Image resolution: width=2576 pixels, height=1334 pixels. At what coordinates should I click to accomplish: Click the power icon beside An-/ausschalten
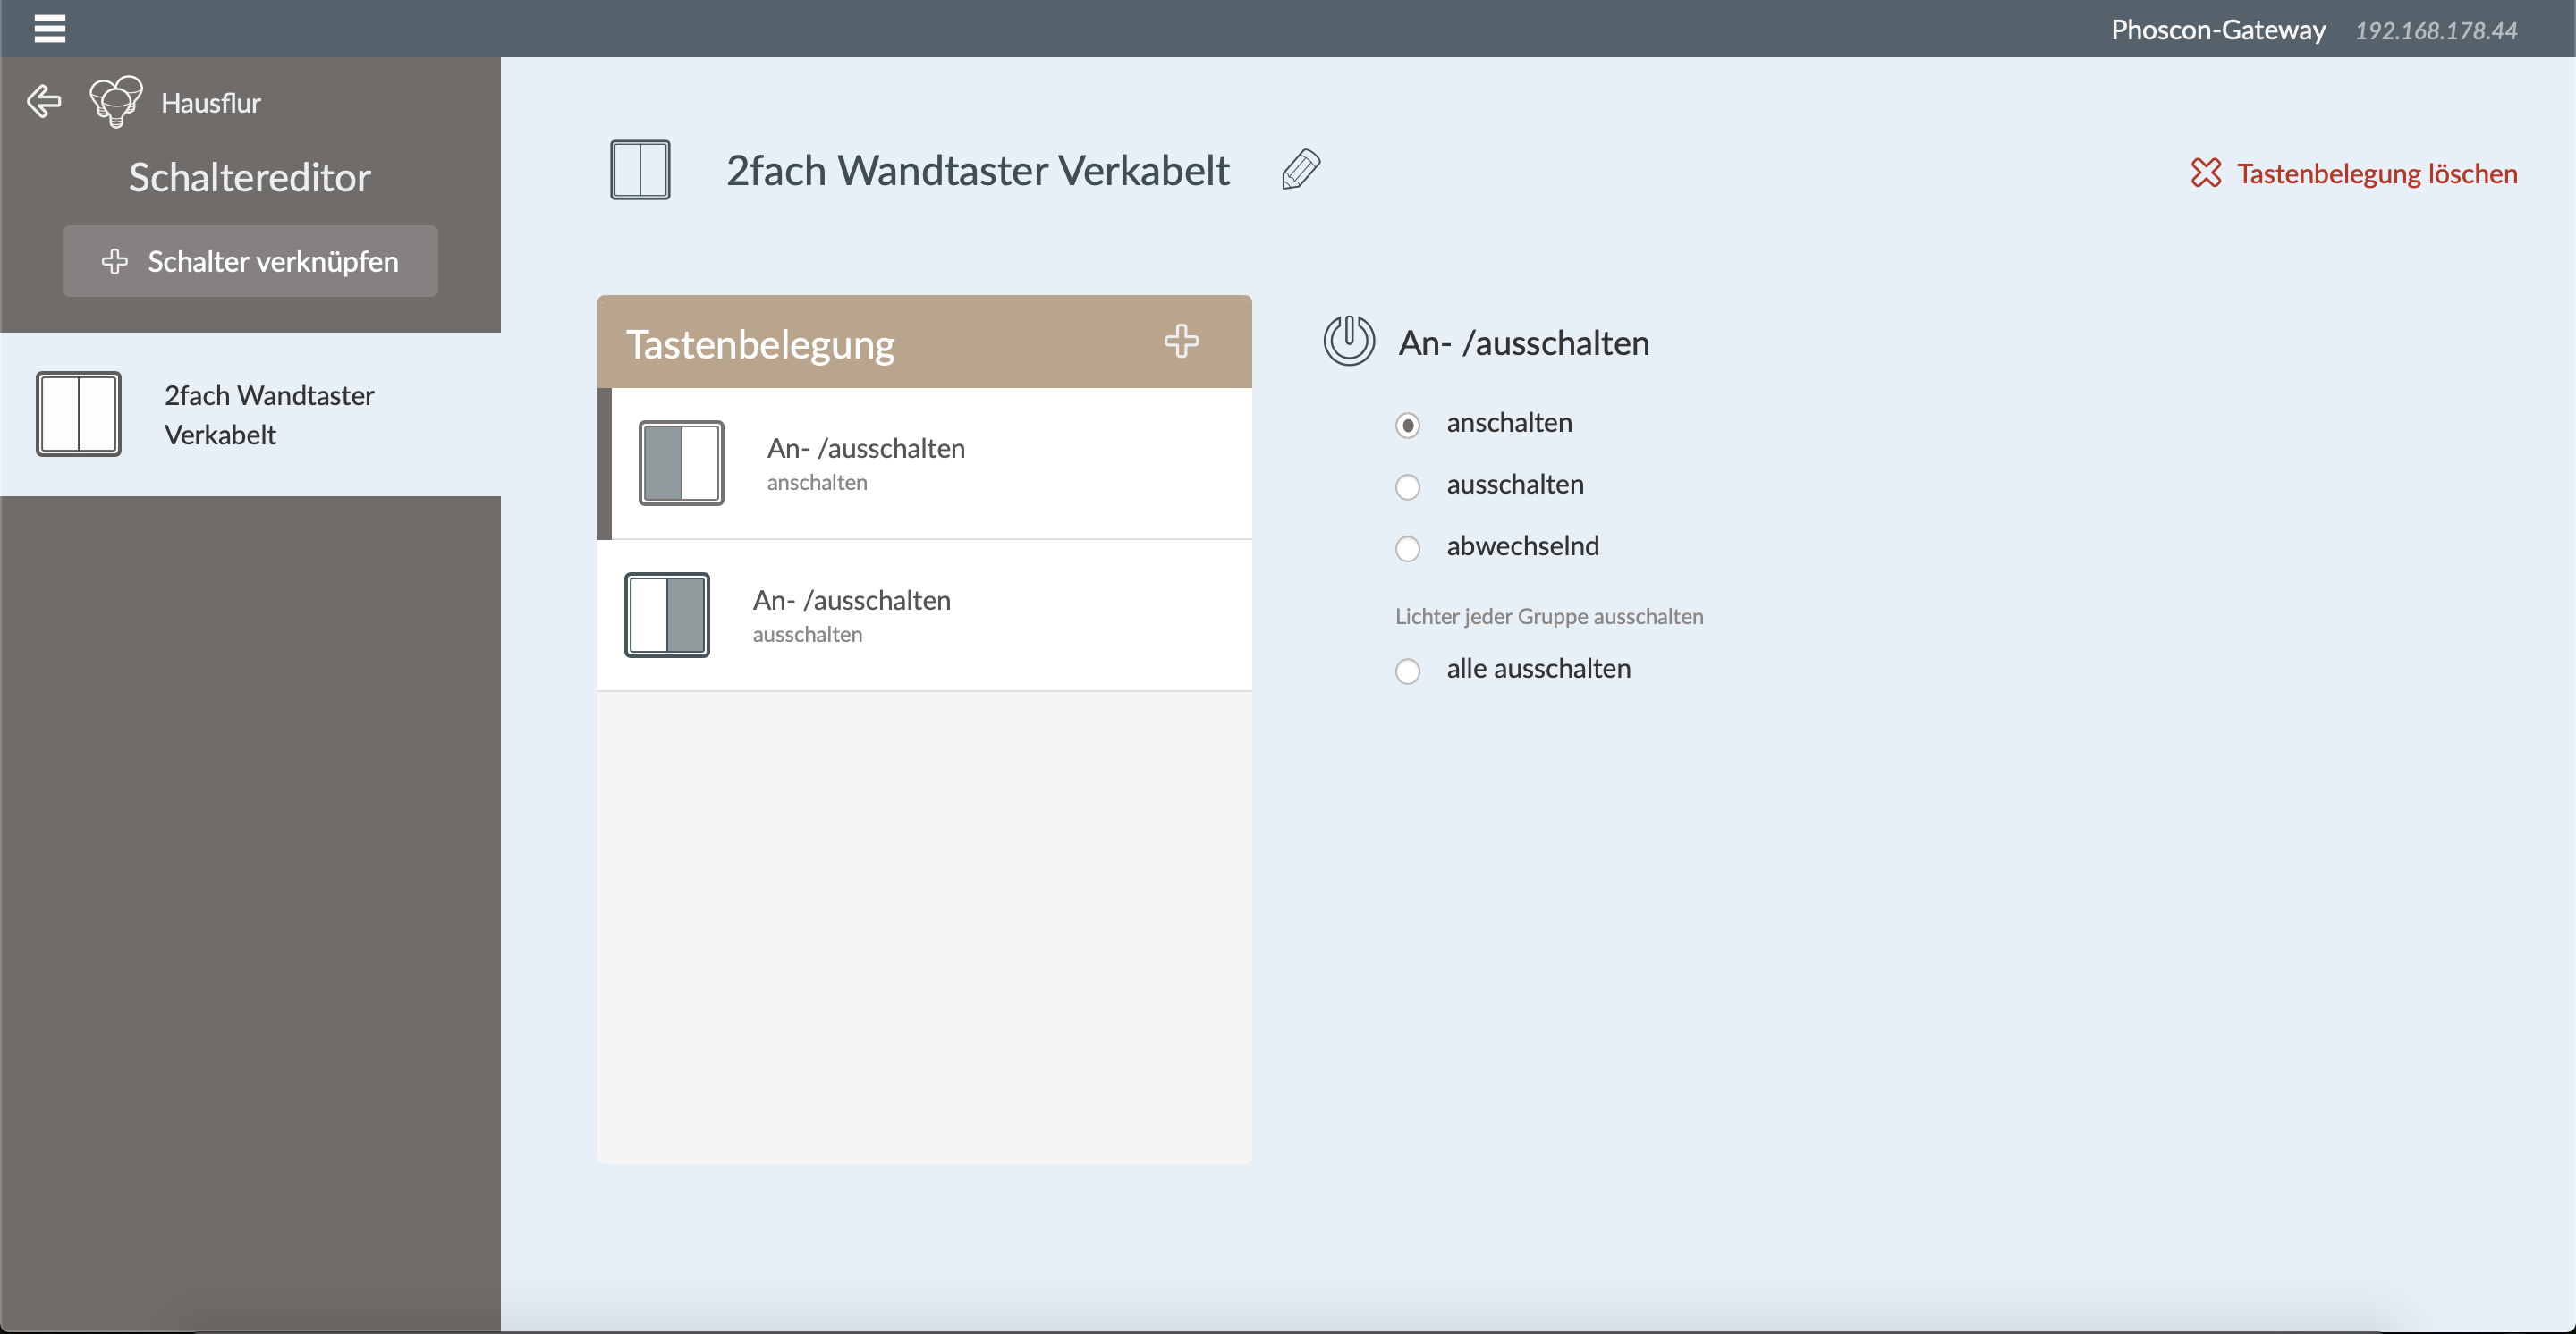tap(1348, 341)
